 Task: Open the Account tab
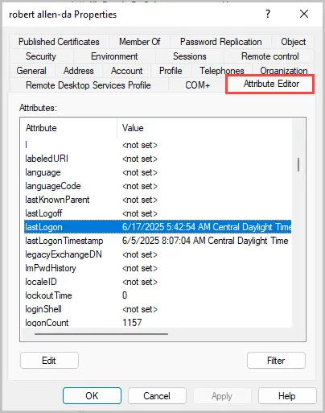pos(126,71)
